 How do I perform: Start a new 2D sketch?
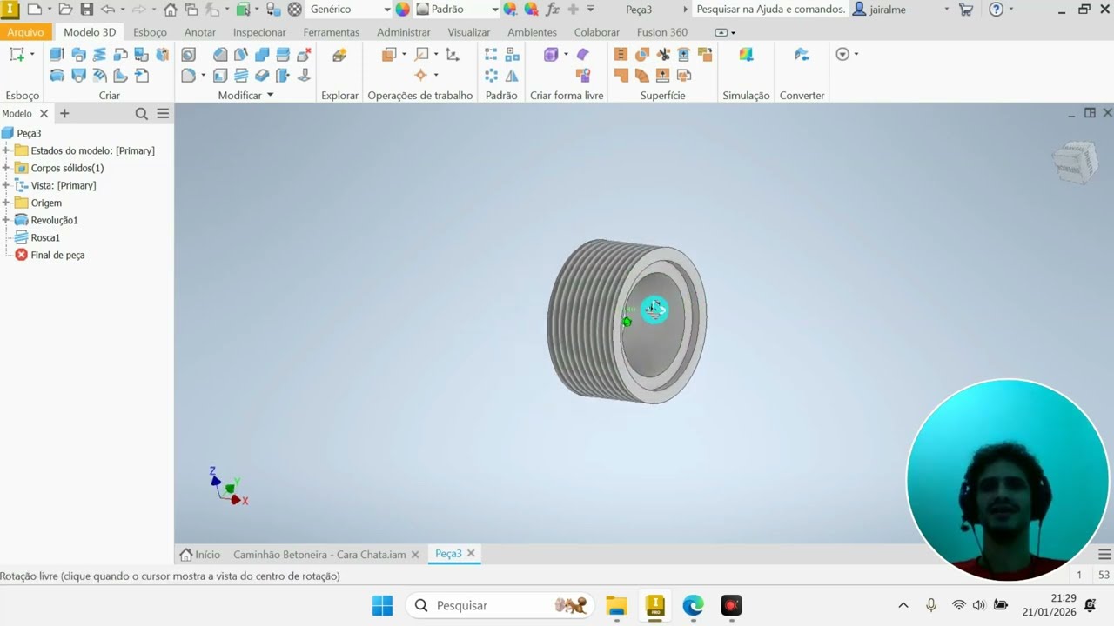(x=17, y=55)
